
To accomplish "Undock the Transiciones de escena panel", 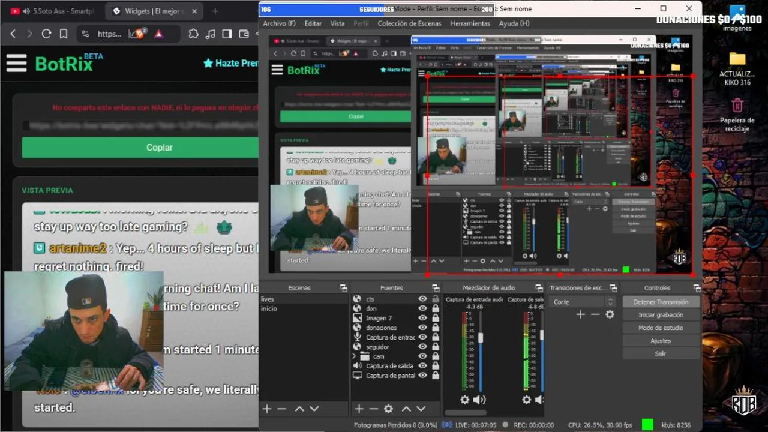I will click(x=613, y=288).
